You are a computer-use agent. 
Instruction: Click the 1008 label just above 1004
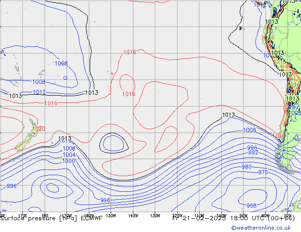coord(69,148)
